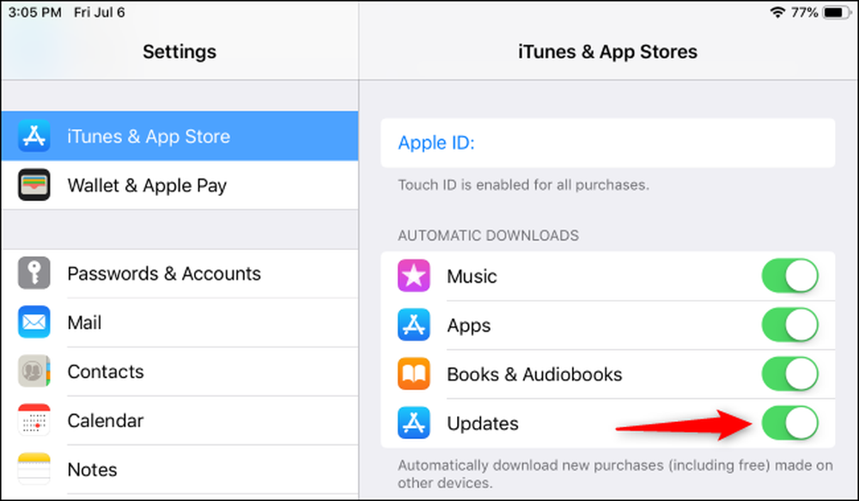Screen dimensions: 859x501
Task: Disable automatic Music downloads toggle
Action: [790, 276]
